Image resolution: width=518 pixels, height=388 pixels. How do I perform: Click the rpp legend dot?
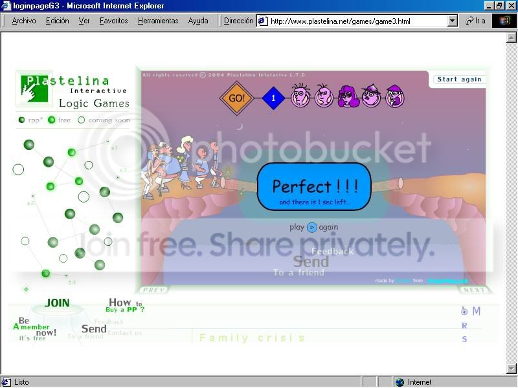21,120
